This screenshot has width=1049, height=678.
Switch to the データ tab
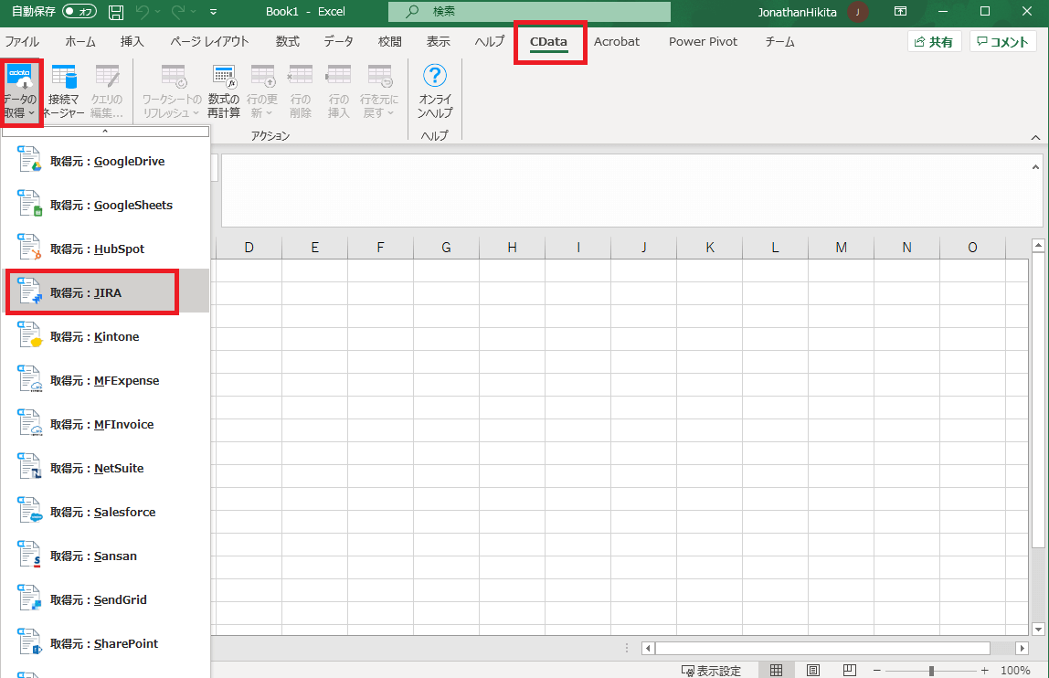click(338, 41)
